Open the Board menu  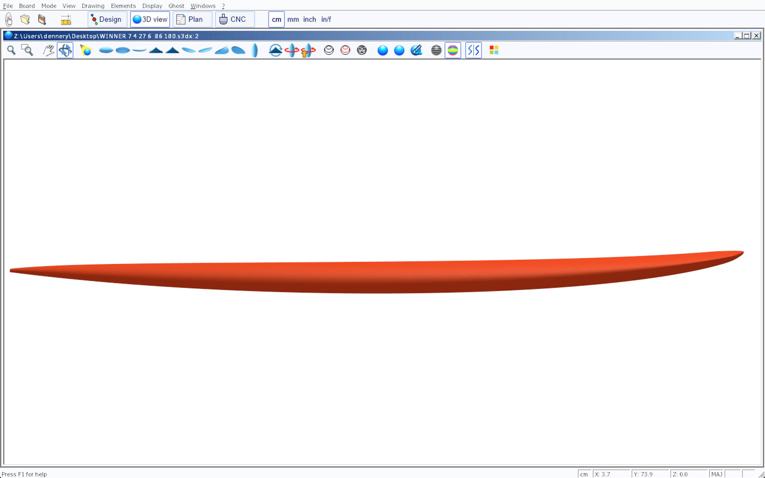point(27,6)
